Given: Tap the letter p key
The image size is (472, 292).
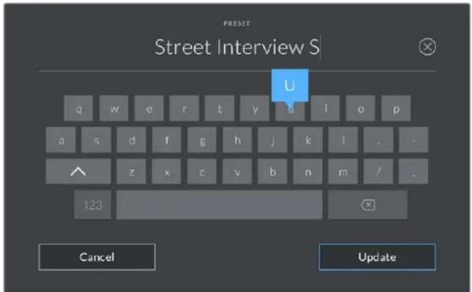Looking at the screenshot, I should (396, 109).
